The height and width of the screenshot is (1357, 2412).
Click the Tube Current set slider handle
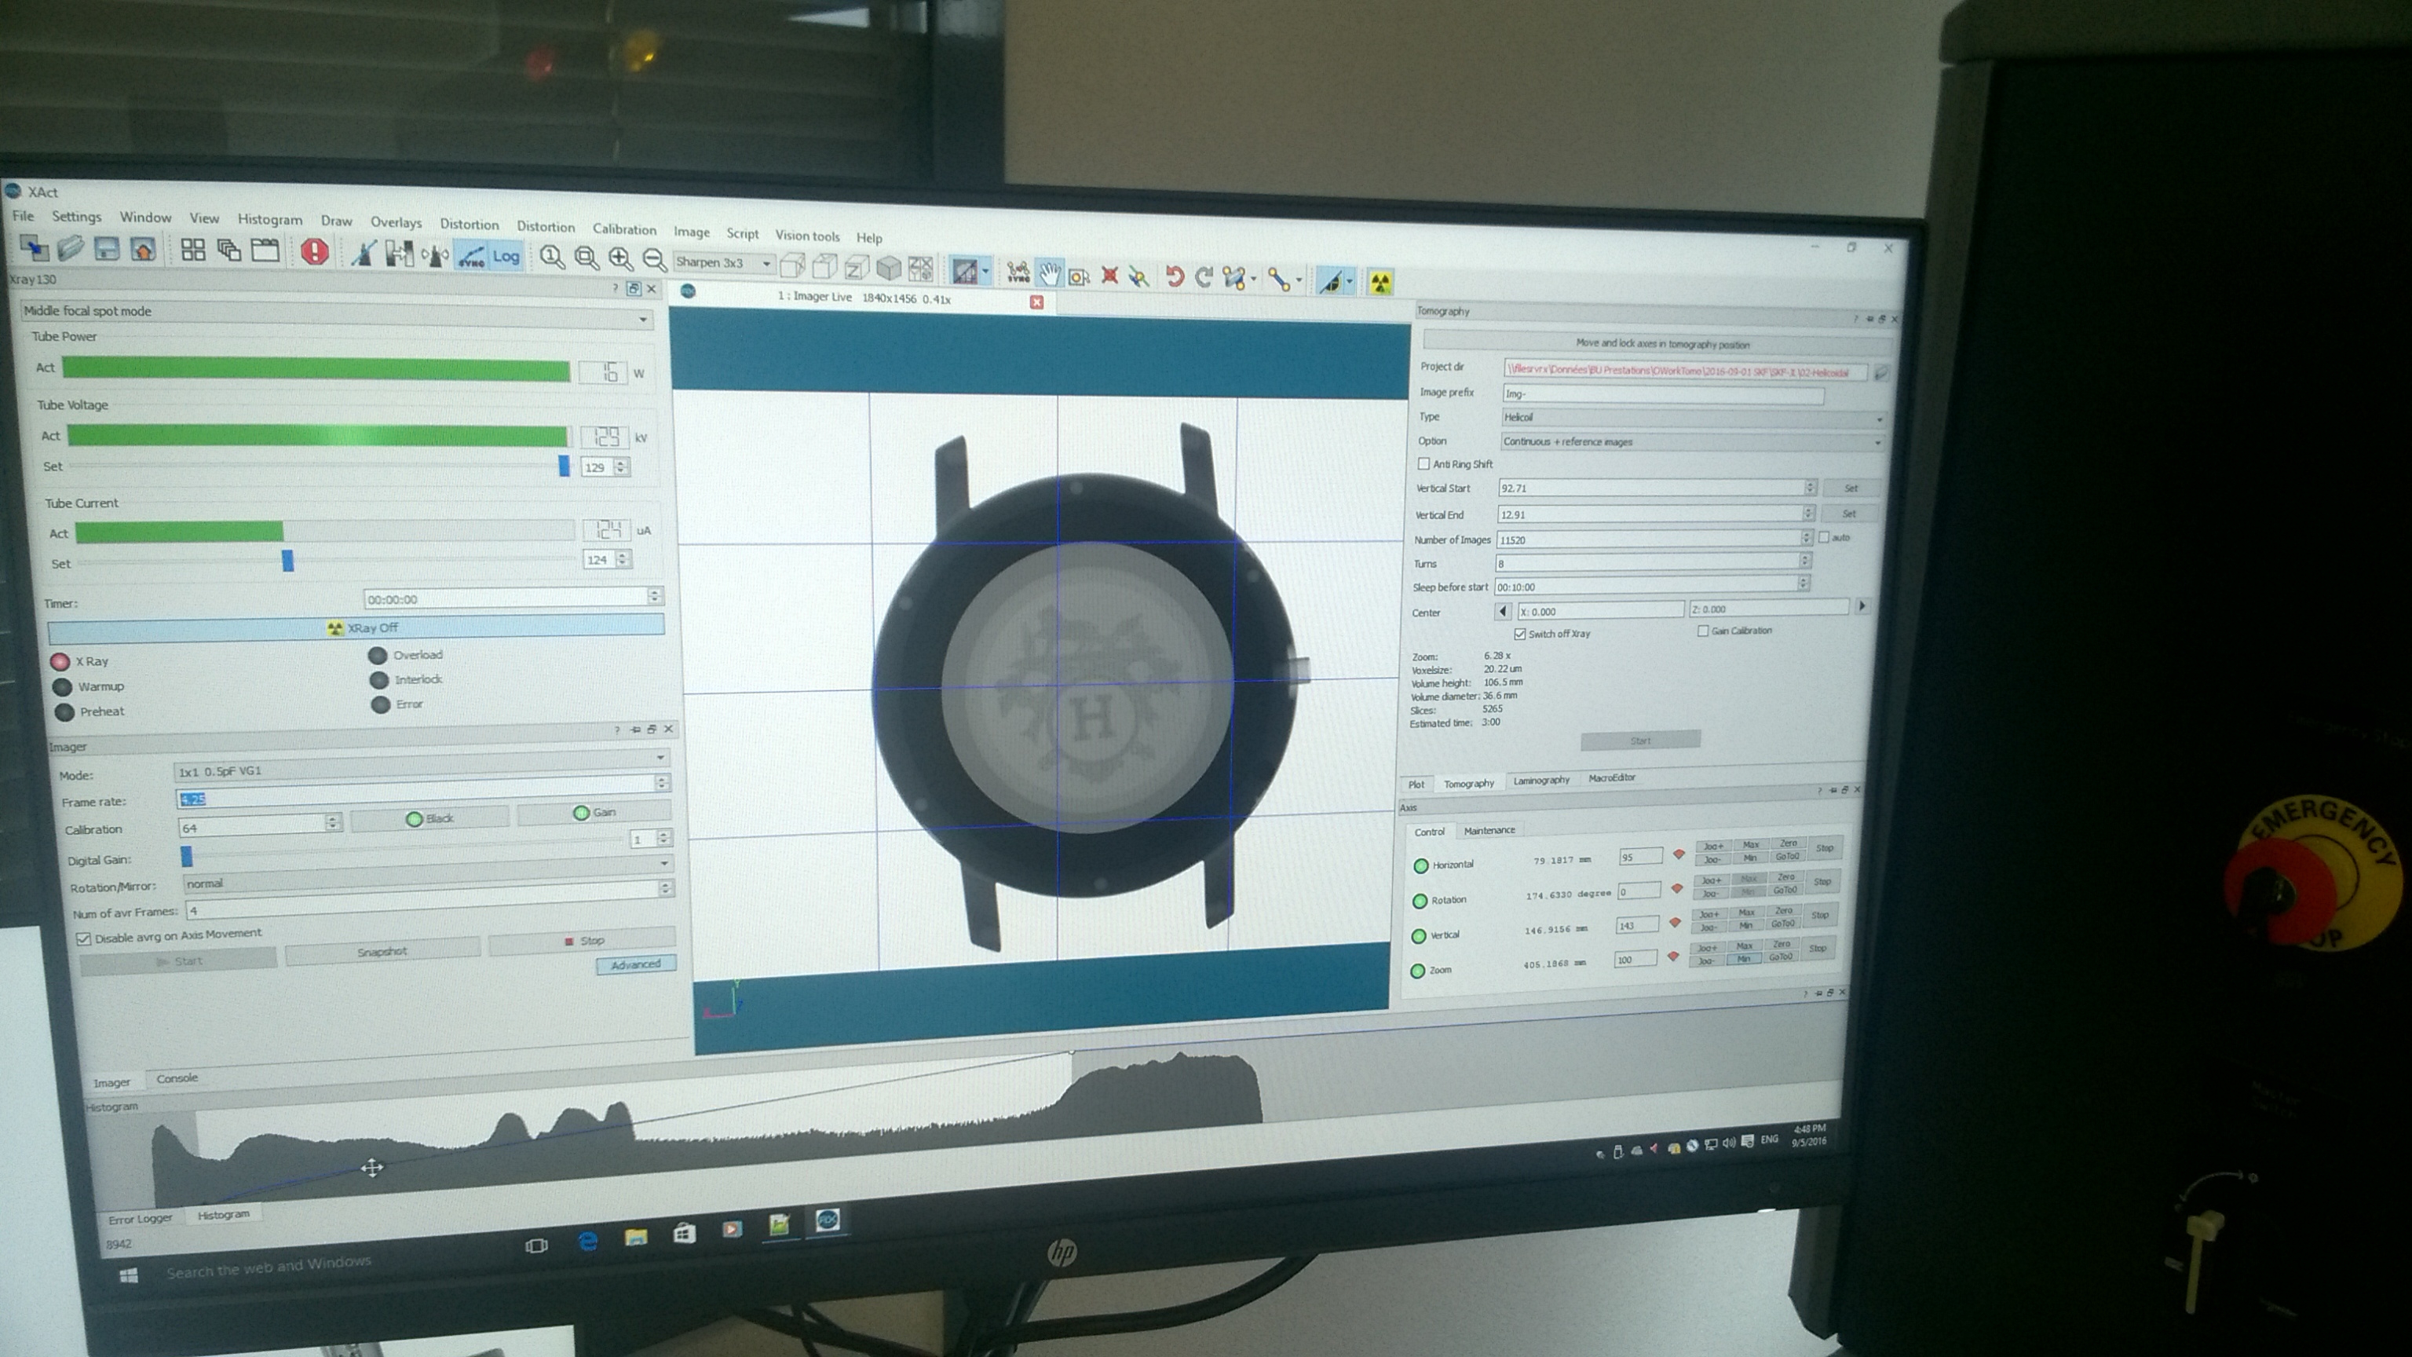coord(287,560)
